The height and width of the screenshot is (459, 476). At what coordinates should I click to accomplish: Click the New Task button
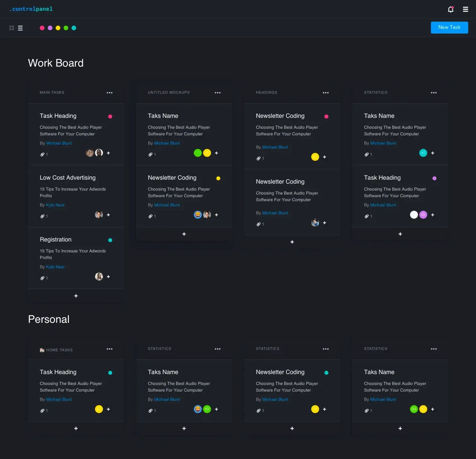[x=449, y=27]
